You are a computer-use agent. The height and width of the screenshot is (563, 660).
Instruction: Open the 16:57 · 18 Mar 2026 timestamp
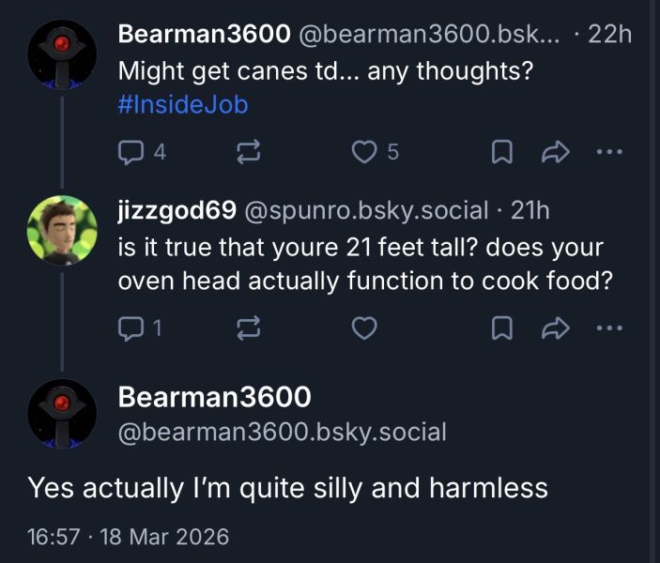point(129,537)
